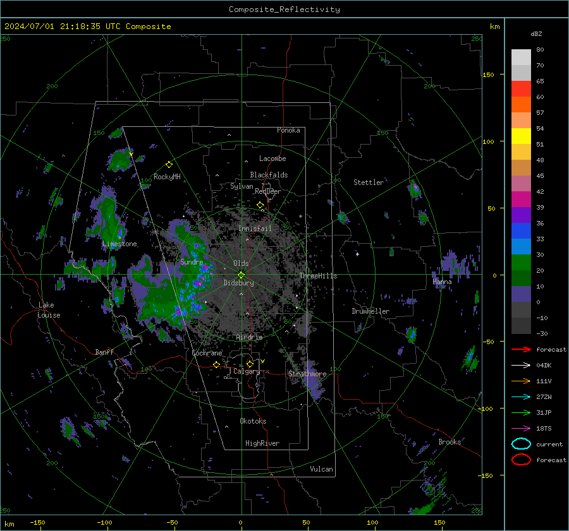Pick the bright green dBZ swatch
This screenshot has width=569, height=531.
coord(521,263)
